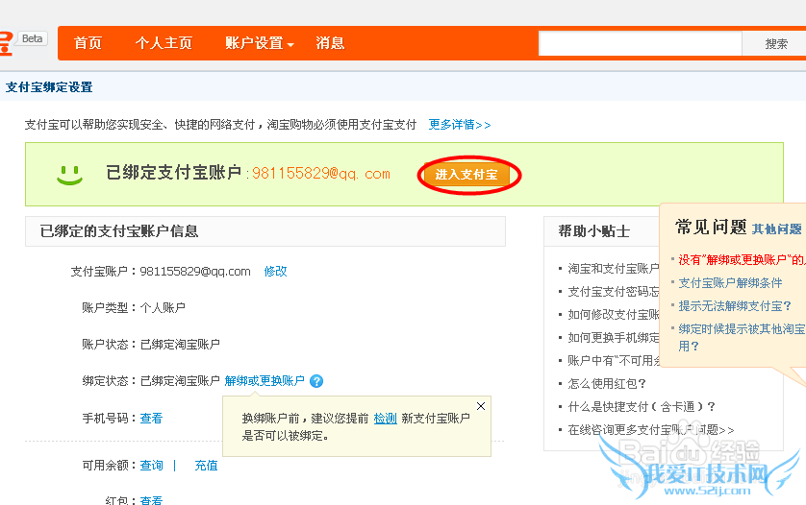Click 查看 next to 红包
The width and height of the screenshot is (806, 505).
coord(151,500)
